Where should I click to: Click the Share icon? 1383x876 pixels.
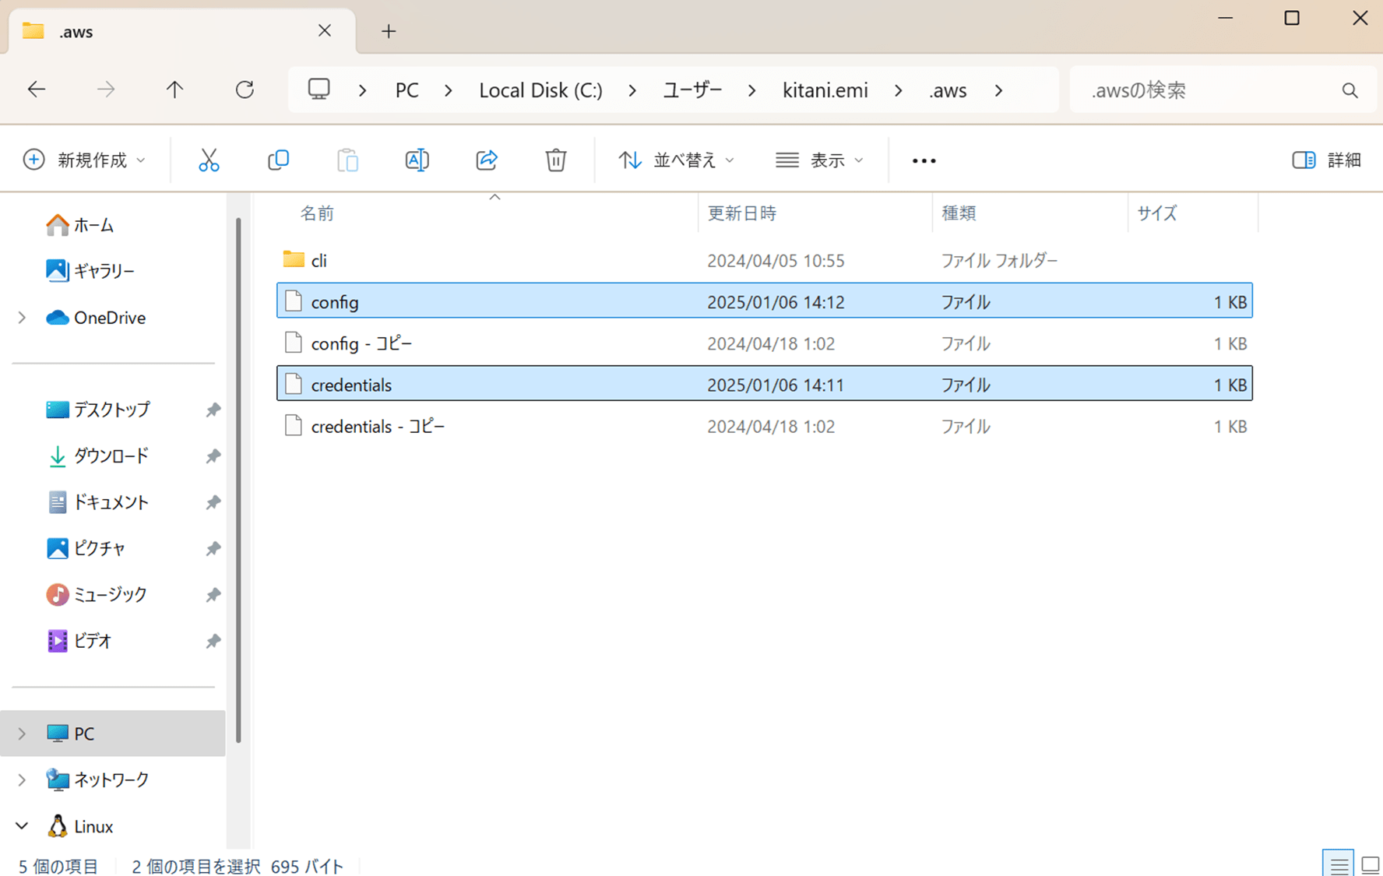[487, 160]
